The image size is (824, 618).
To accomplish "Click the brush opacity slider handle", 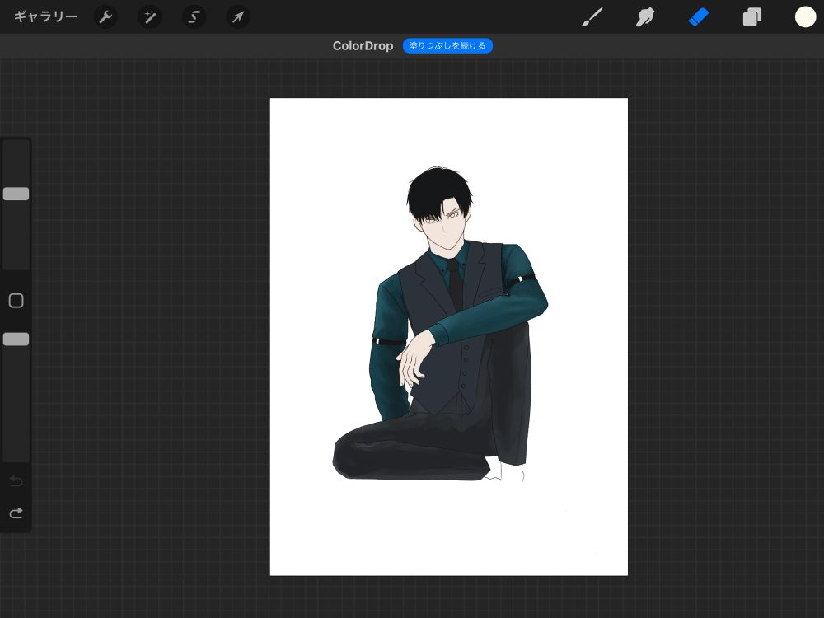I will [x=16, y=339].
